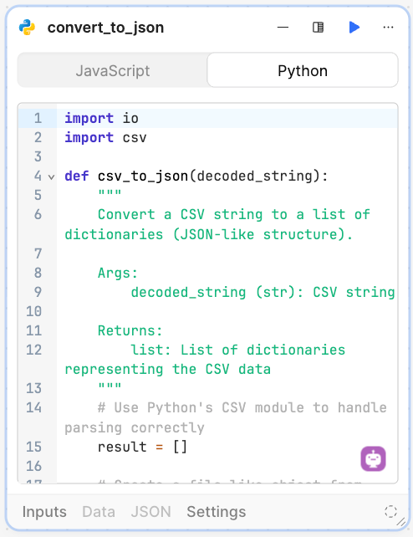Click line number 12 in gutter
Viewport: 413px width, 537px height.
(x=34, y=350)
